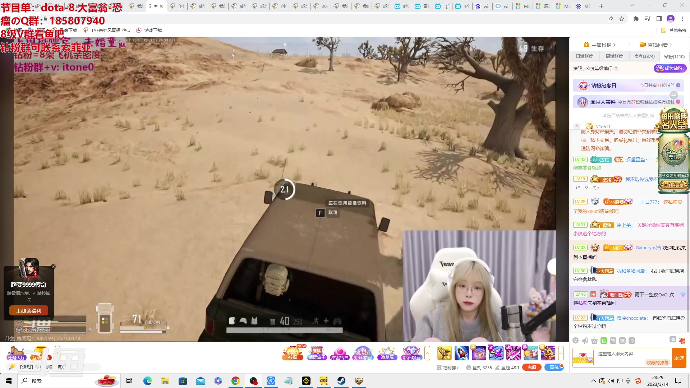Open the Windows Start menu
Image resolution: width=690 pixels, height=388 pixels.
(x=9, y=381)
